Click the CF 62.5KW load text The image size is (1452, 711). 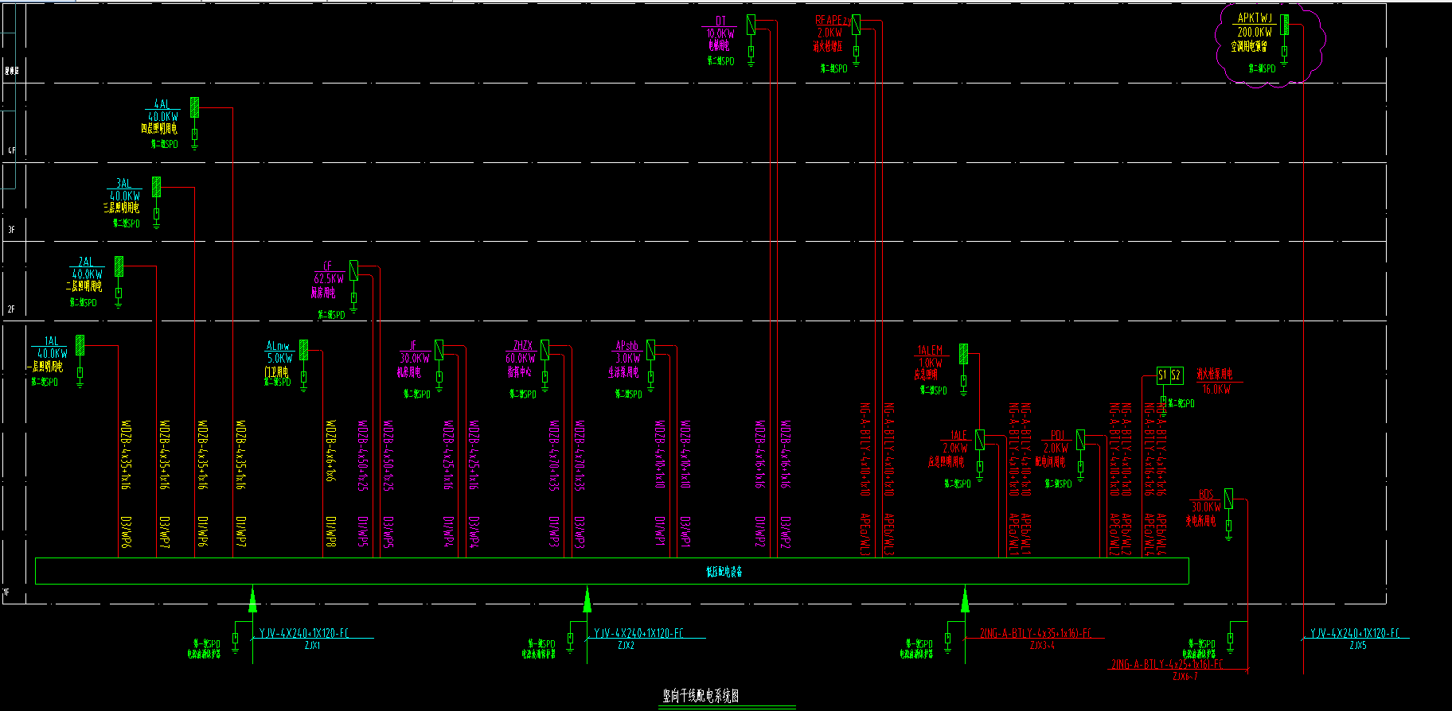coord(329,279)
